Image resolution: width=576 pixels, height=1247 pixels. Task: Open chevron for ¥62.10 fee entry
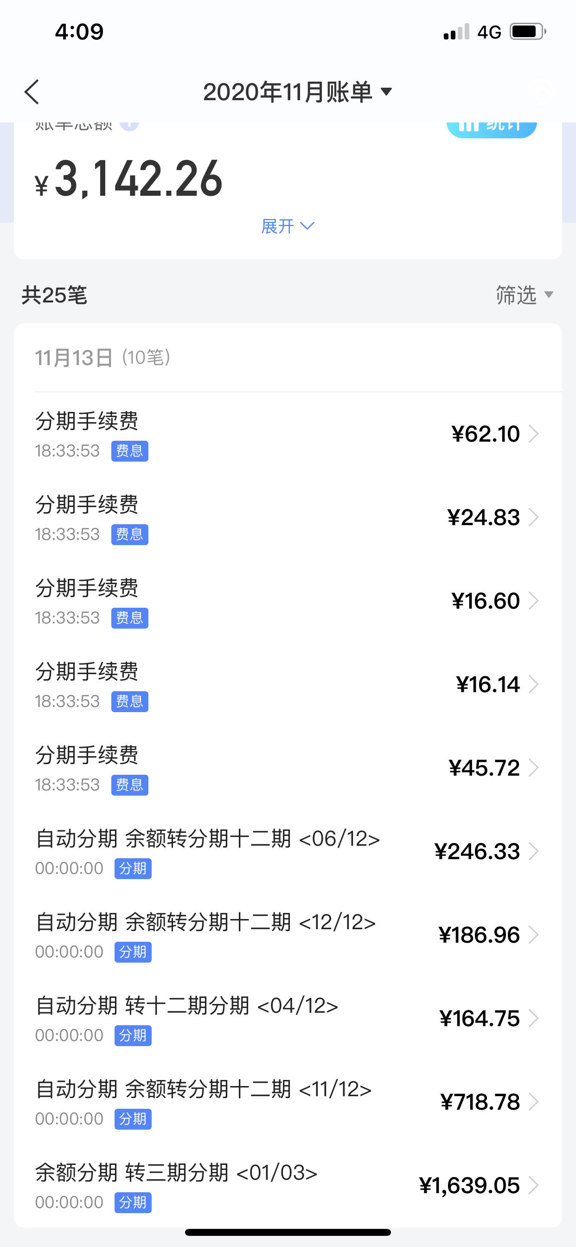pos(533,434)
